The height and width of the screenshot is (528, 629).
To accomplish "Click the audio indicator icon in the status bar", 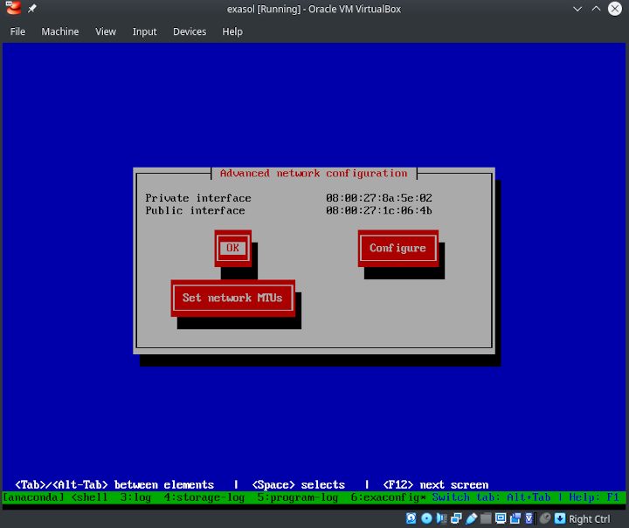I will [441, 518].
